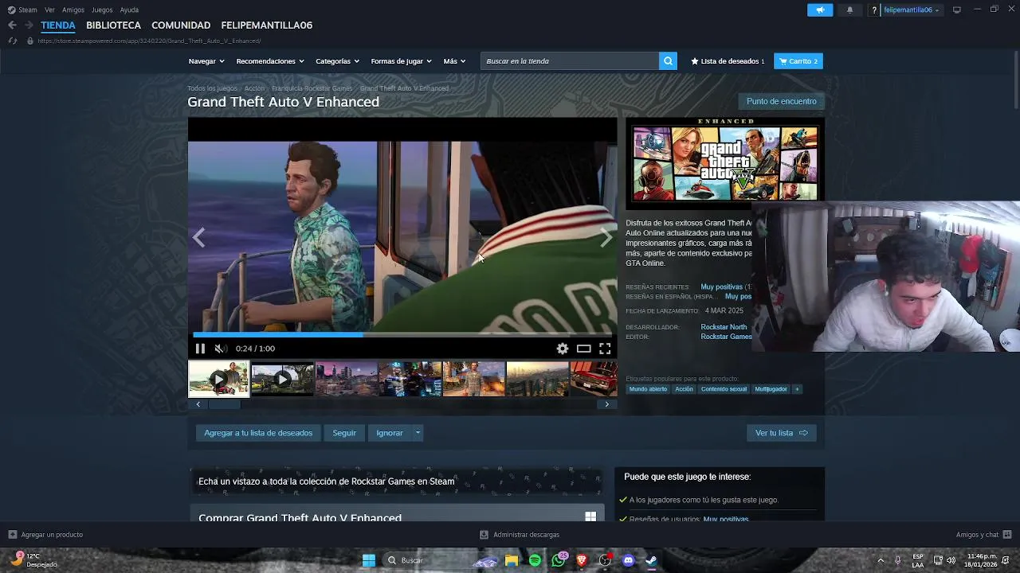Switch to the COMUNIDAD tab
1020x573 pixels.
pos(181,25)
